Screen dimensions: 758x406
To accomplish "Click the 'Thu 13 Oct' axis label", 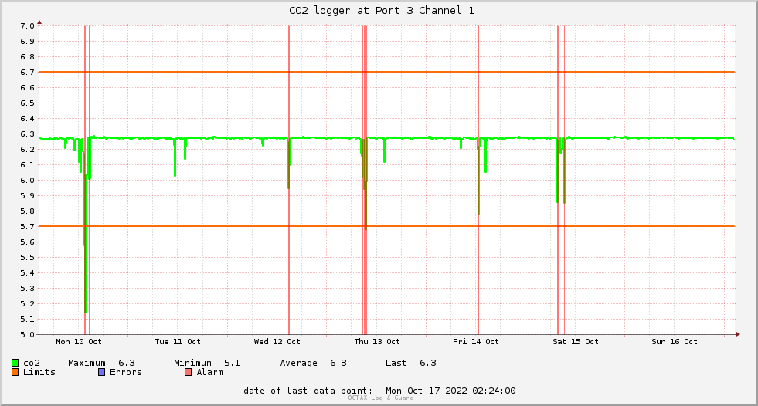I will (377, 342).
